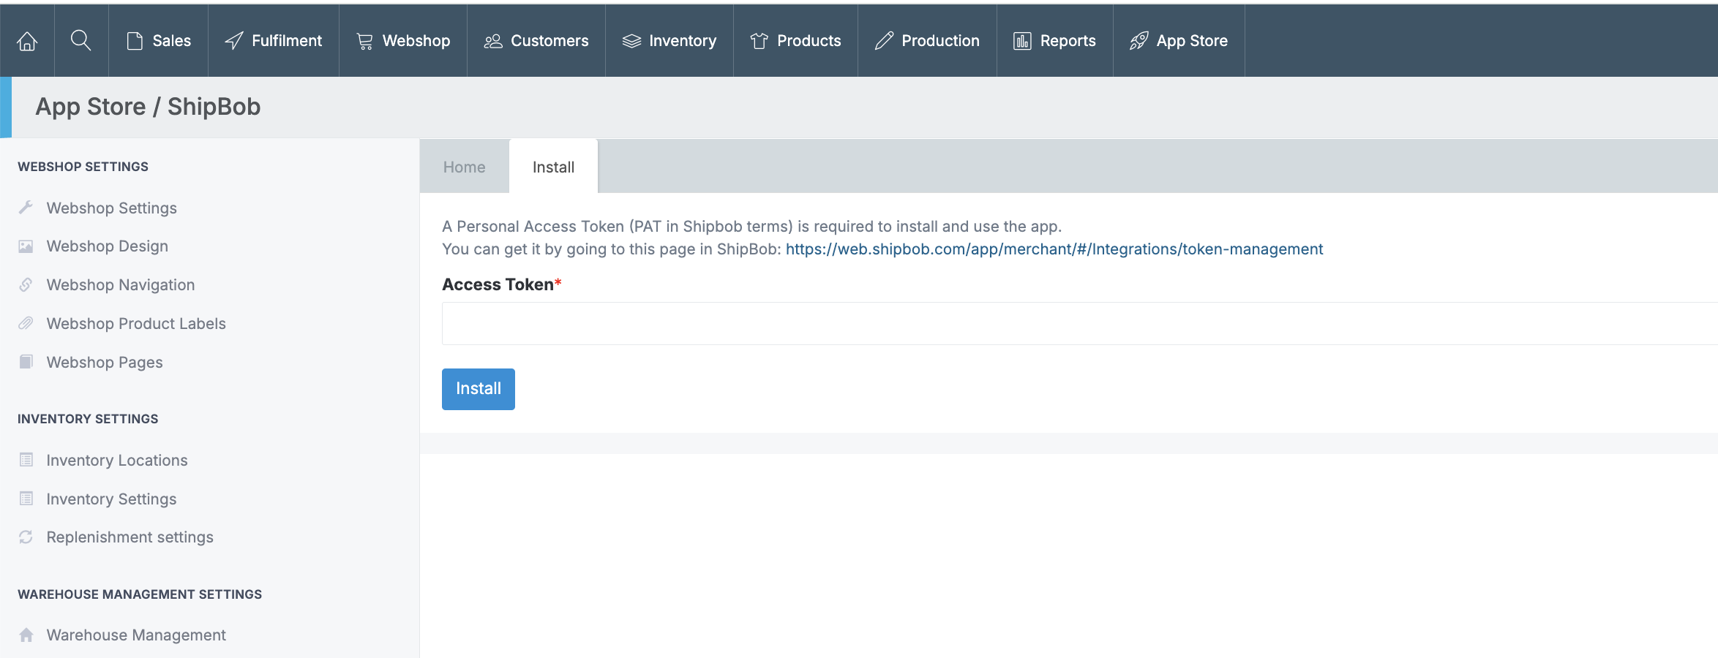Click the Sales document icon
The height and width of the screenshot is (658, 1718).
[135, 41]
